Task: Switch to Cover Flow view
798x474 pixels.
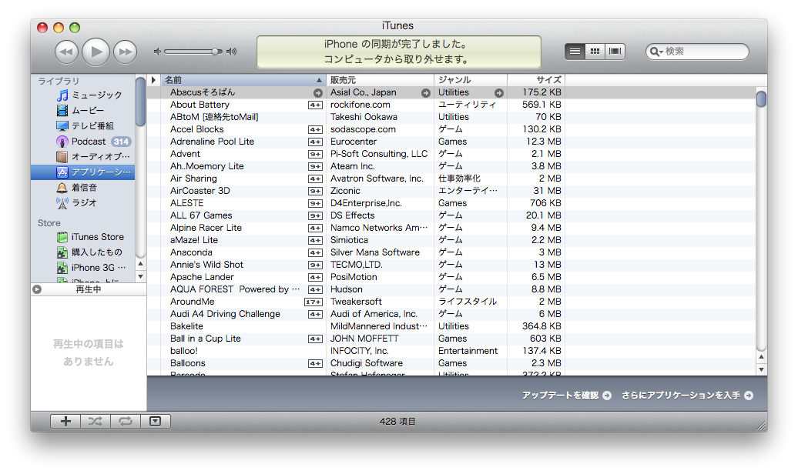Action: coord(615,52)
